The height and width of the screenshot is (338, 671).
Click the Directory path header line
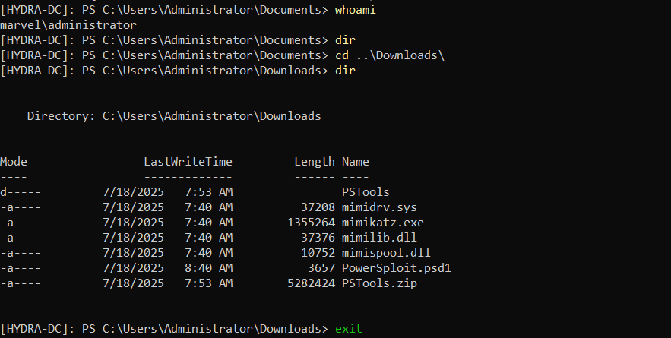tap(174, 116)
